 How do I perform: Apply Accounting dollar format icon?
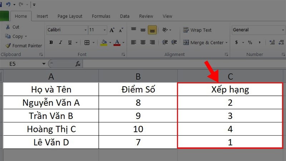[x=236, y=43]
